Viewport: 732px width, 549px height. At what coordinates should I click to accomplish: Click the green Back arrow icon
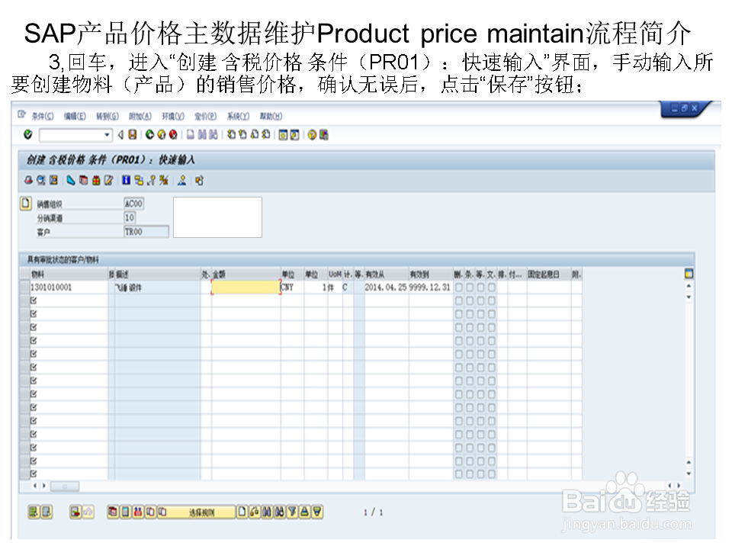pyautogui.click(x=149, y=135)
